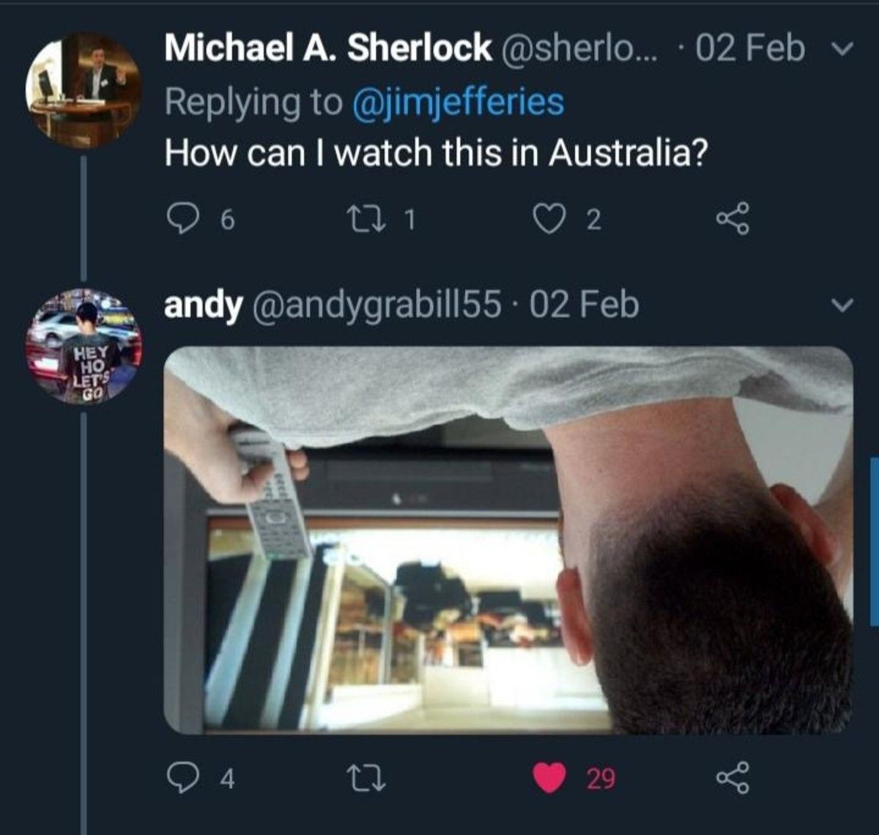Open the andy display name
The image size is (879, 835).
point(202,305)
